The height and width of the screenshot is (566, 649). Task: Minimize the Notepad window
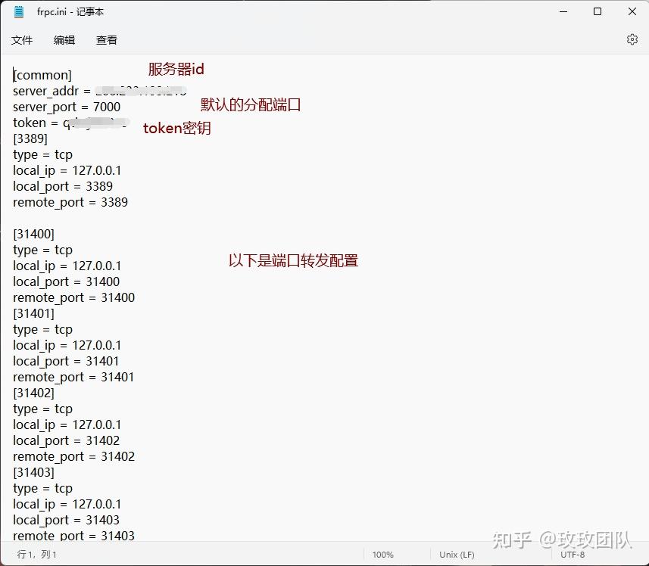click(x=562, y=11)
